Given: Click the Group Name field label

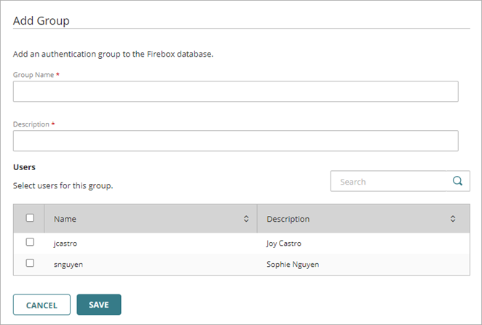Looking at the screenshot, I should point(34,75).
